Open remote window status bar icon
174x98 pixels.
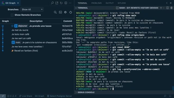point(3,96)
